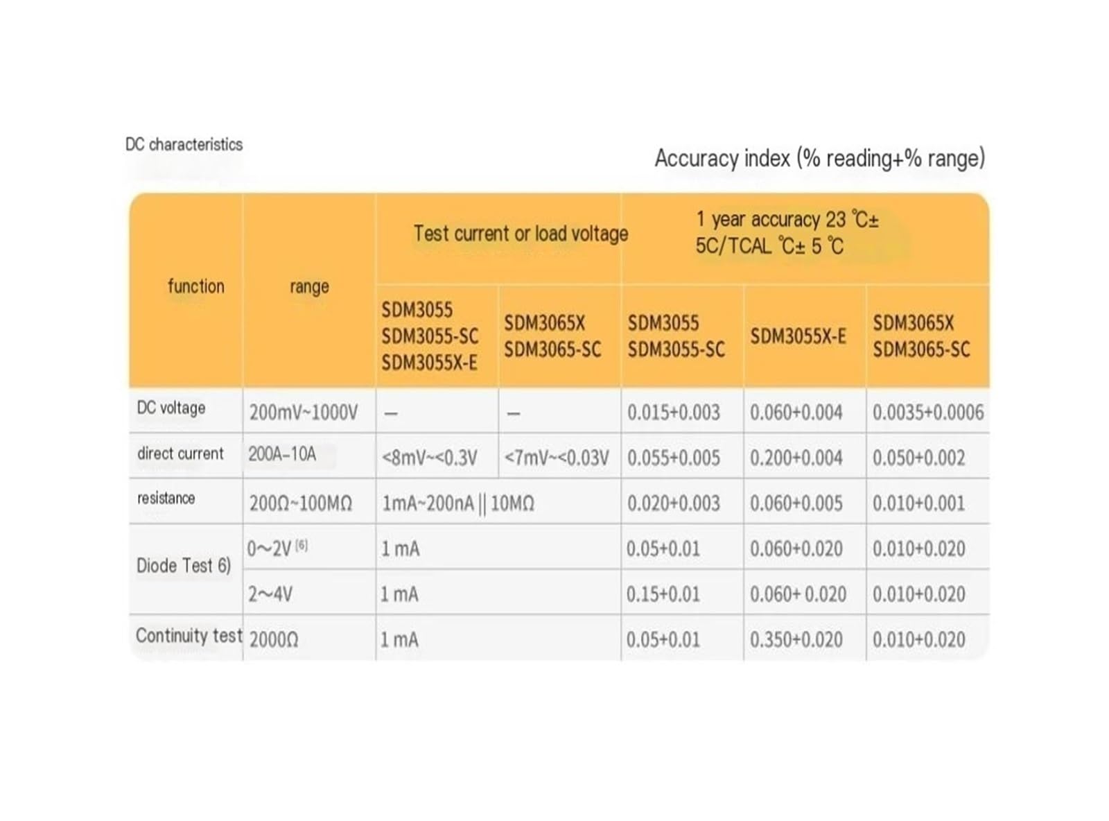Select the "Accuracy index (% reading+% range)" title
Screen dimensions: 1109x821
[819, 159]
